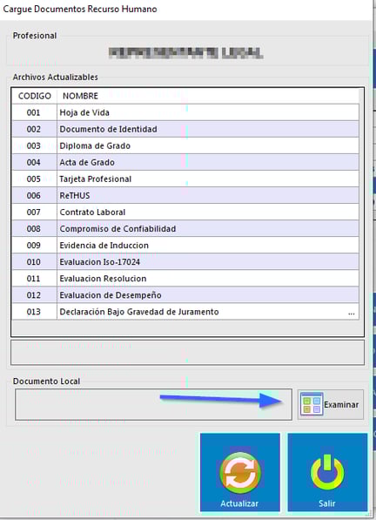Click the Examinar button label

(341, 405)
